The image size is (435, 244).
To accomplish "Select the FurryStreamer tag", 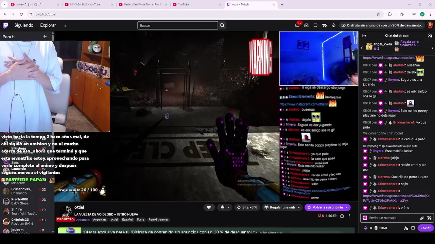I will (x=158, y=220).
